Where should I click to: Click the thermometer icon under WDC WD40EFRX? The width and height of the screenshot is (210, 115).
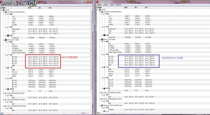(8, 108)
